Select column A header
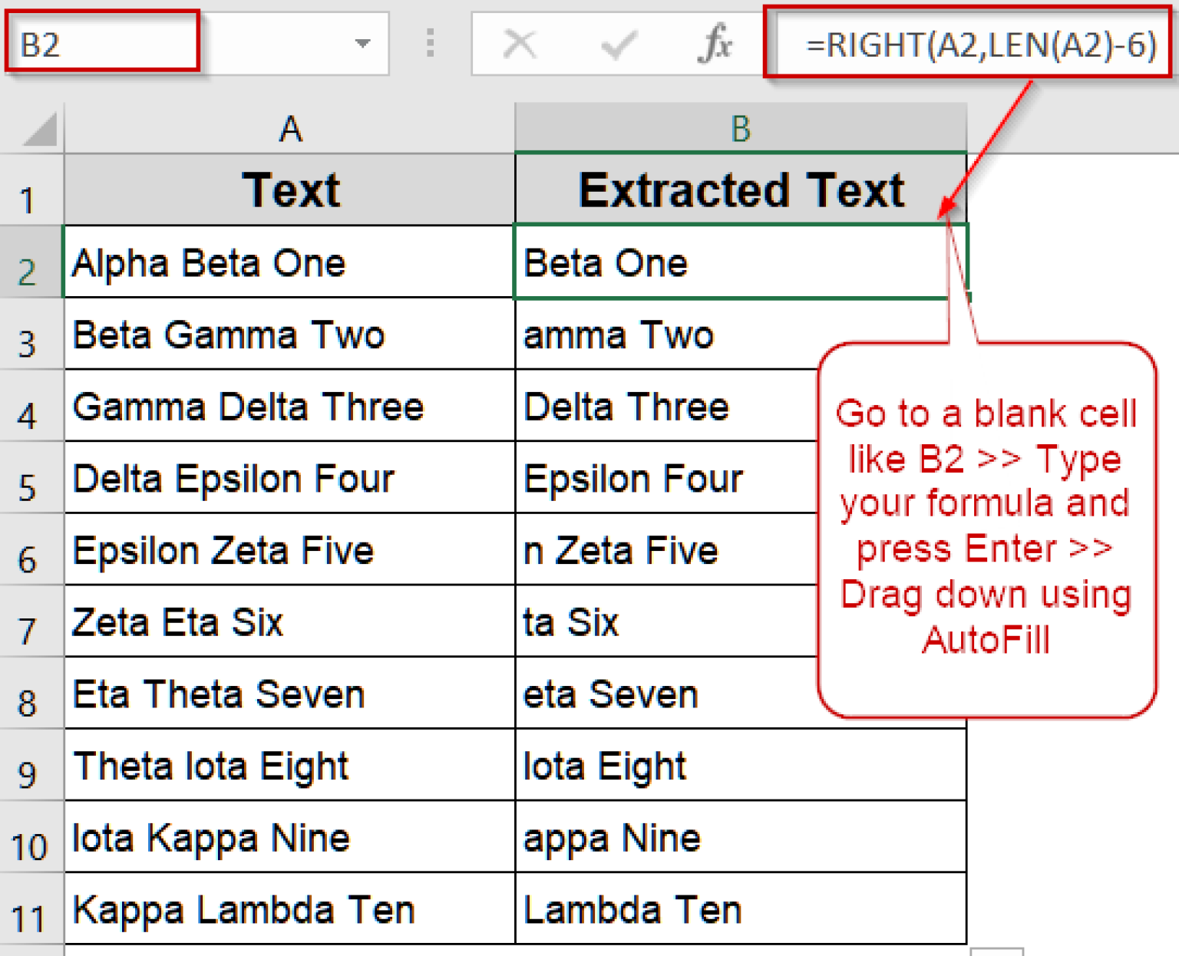 (x=289, y=129)
